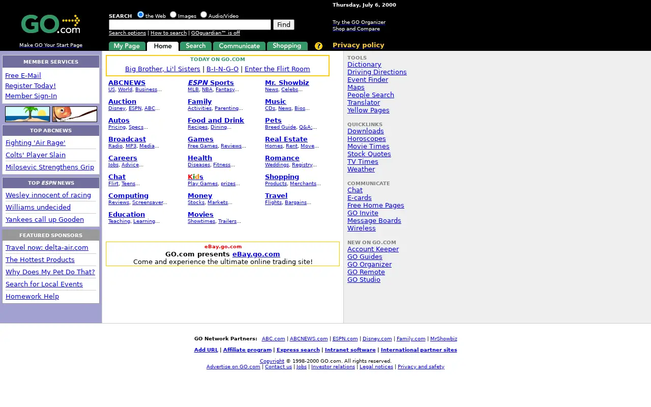
Task: Open Free E-Mail member service
Action: pyautogui.click(x=23, y=75)
